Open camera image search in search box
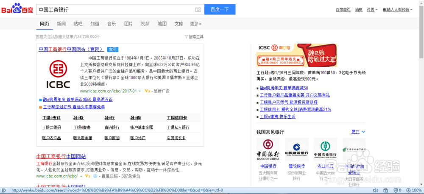 tap(198, 9)
